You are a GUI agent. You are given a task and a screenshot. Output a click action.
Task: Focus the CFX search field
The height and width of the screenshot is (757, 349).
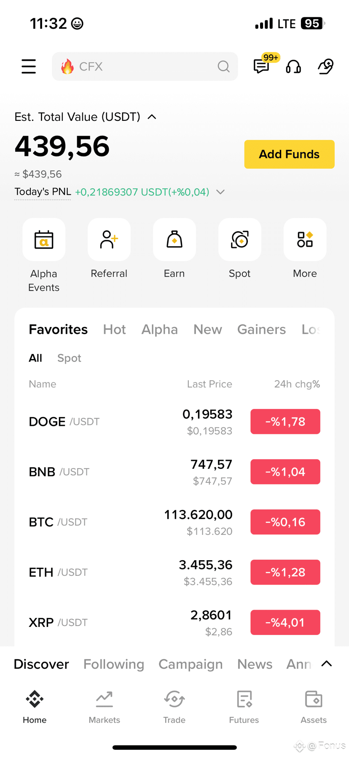click(x=145, y=66)
